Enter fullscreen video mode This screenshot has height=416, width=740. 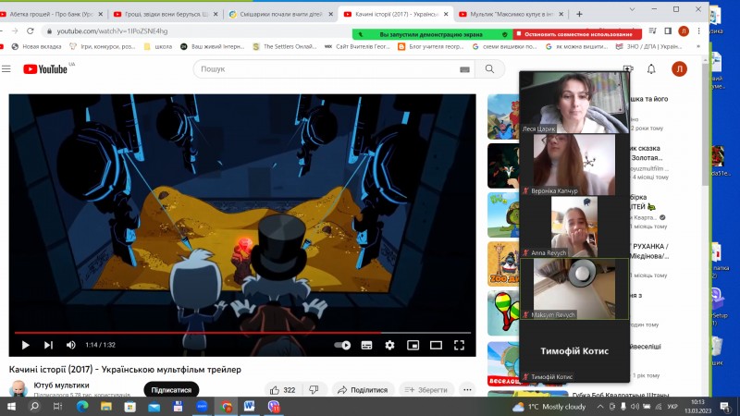tap(459, 345)
